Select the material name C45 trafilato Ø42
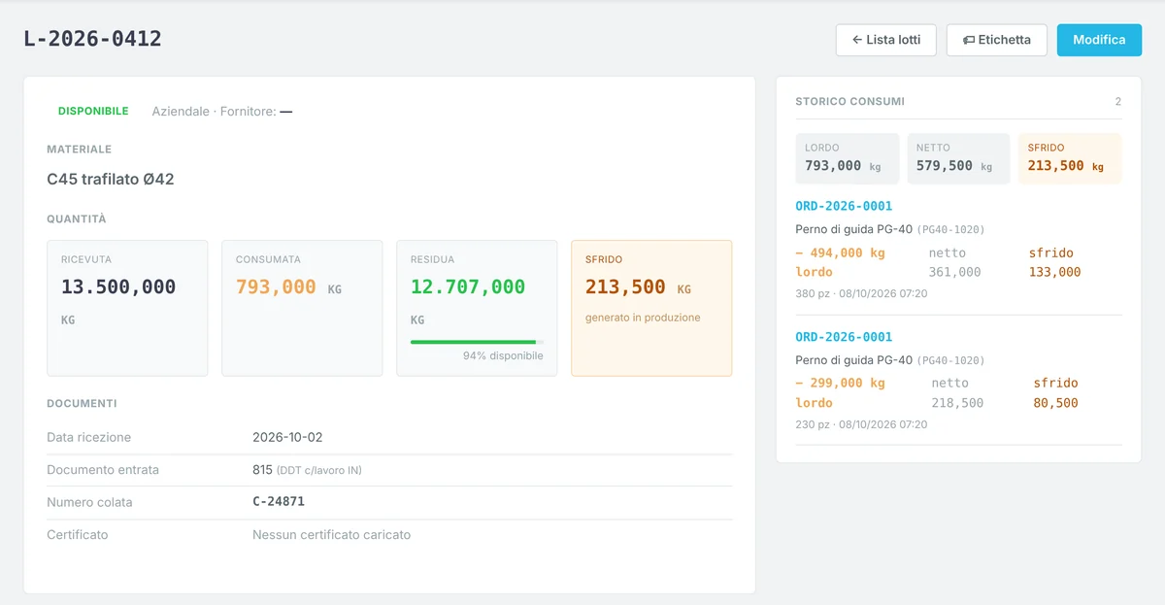1165x605 pixels. (x=111, y=180)
